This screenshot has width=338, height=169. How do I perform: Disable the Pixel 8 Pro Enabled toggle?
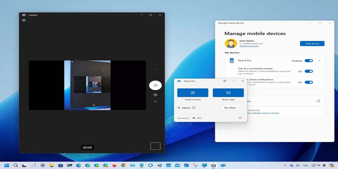(x=309, y=61)
